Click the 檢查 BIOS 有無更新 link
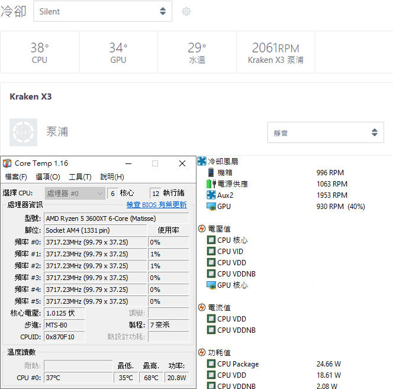The image size is (393, 389). 157,205
